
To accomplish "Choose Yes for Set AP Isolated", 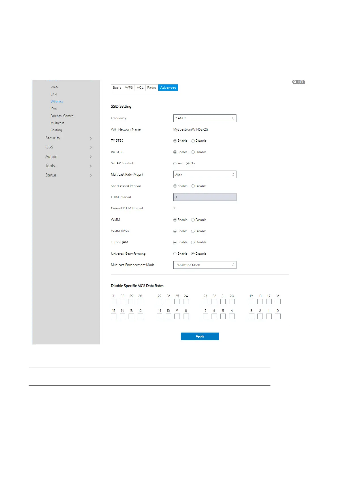I will [175, 163].
